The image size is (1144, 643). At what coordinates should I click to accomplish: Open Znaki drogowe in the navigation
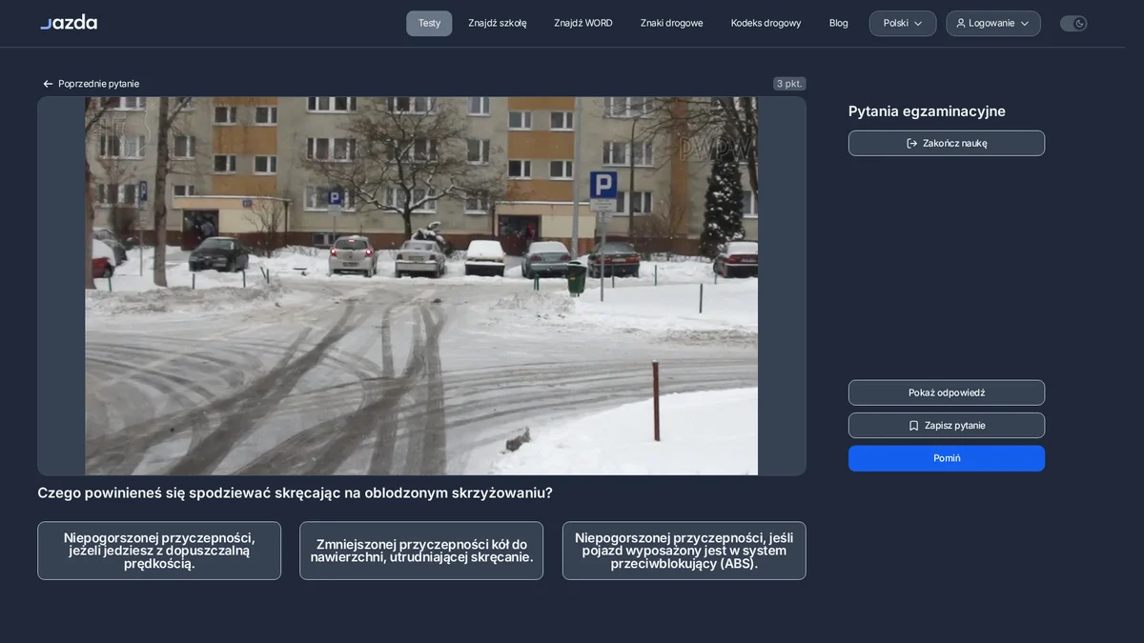point(672,23)
